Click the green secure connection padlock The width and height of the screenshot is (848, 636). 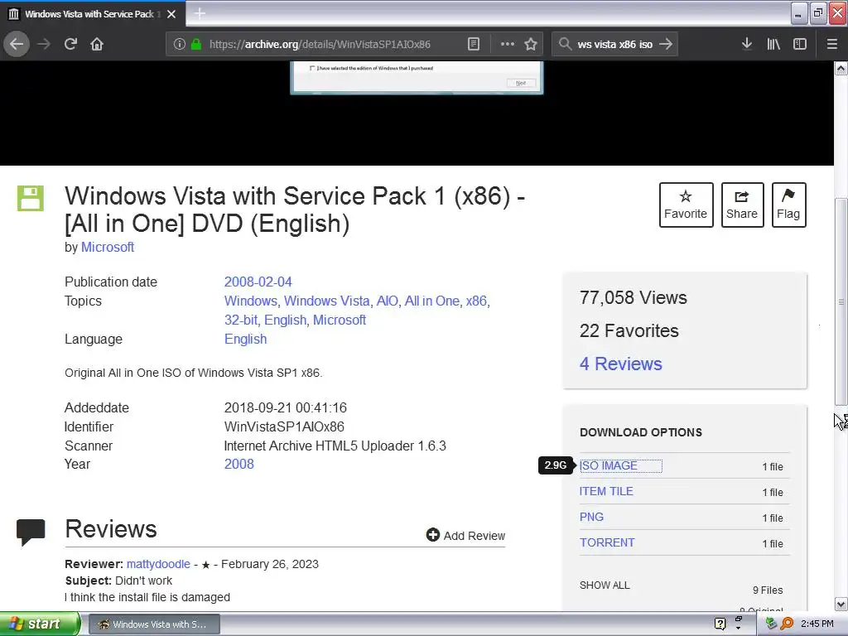click(x=196, y=45)
